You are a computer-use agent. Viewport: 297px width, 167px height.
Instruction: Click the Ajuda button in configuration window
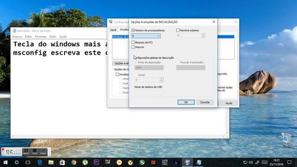pos(229,103)
